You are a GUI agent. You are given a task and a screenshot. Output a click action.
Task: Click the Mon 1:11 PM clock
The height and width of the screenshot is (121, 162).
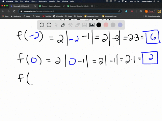point(135,1)
